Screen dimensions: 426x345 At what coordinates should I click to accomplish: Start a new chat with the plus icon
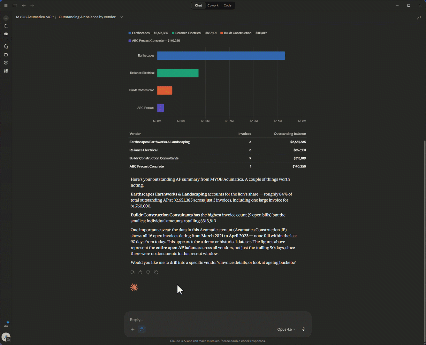click(6, 18)
